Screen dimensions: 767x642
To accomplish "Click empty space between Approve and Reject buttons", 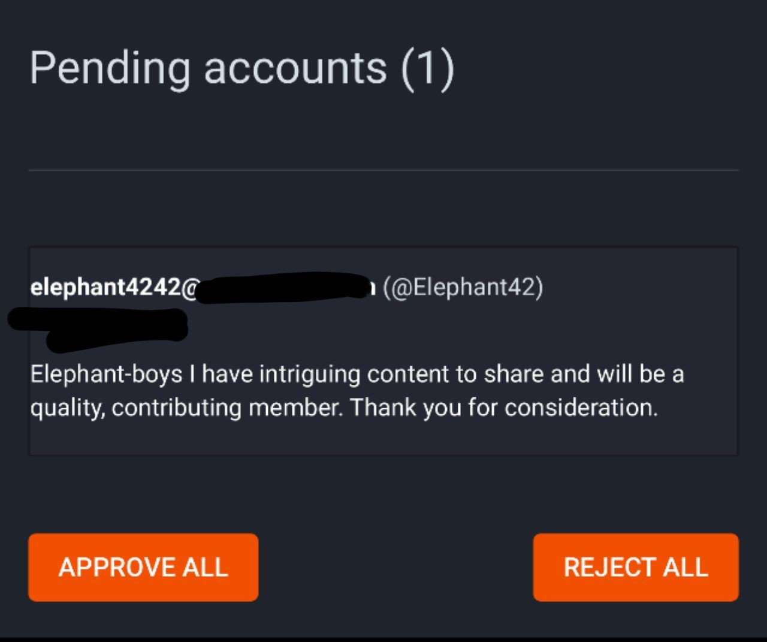I will (x=395, y=567).
